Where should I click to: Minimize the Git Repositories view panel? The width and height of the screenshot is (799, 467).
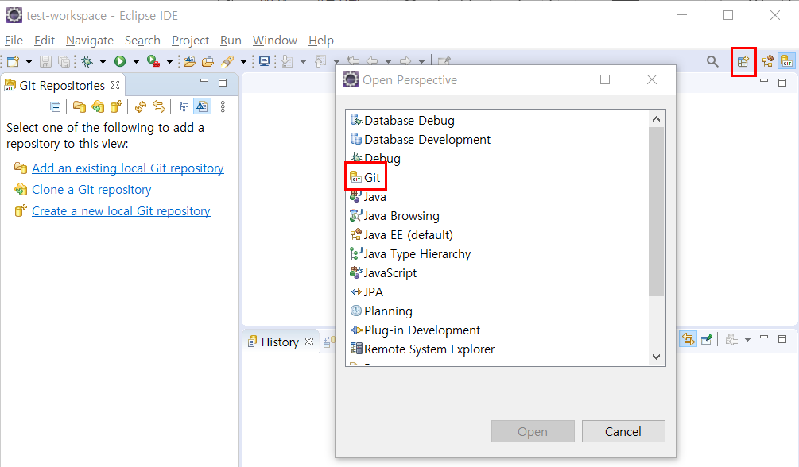tap(204, 81)
